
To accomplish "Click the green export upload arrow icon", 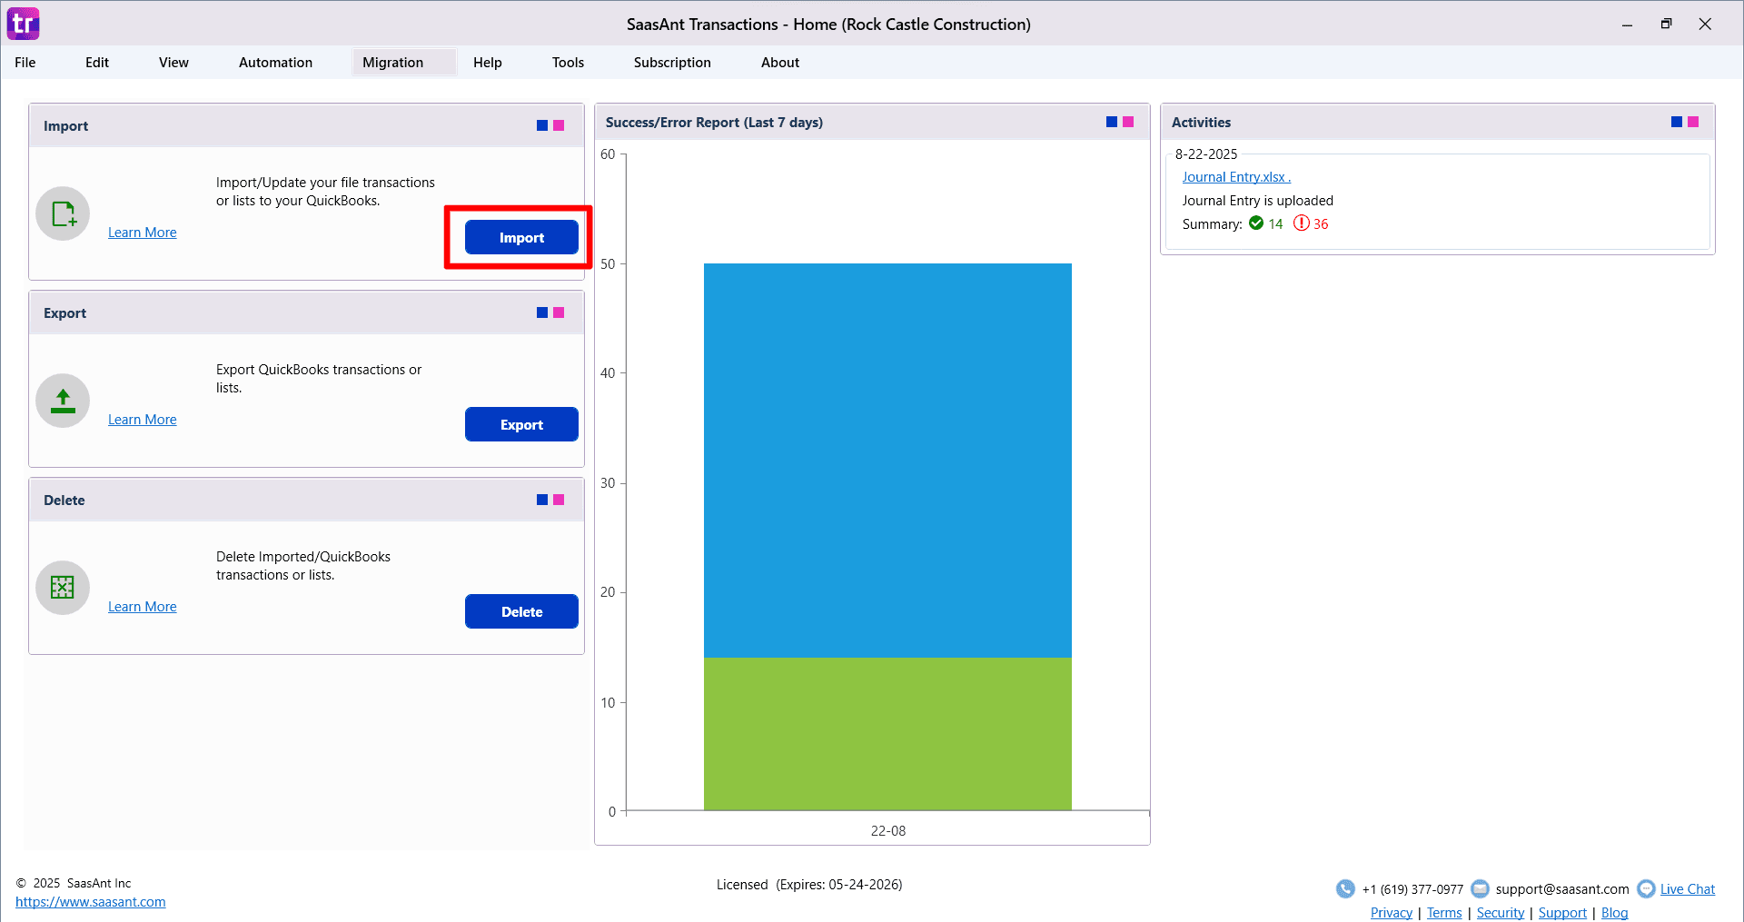I will tap(63, 401).
